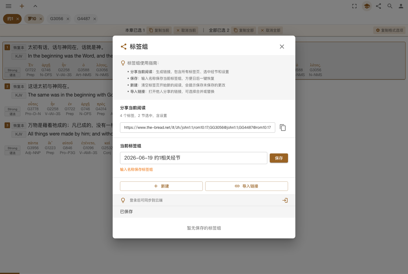
Task: Click the share URL field
Action: pos(198,128)
